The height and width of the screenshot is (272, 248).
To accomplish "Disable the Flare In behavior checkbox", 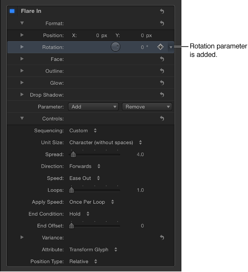I will (12, 11).
